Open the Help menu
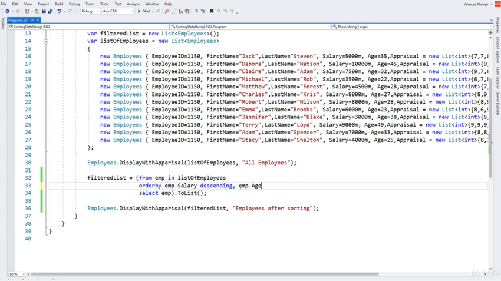 (168, 4)
